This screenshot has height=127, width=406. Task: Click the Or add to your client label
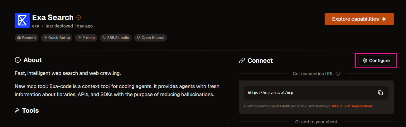pos(316,122)
